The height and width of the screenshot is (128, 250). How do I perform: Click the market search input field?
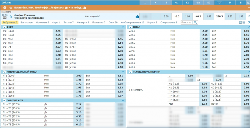coord(186,22)
